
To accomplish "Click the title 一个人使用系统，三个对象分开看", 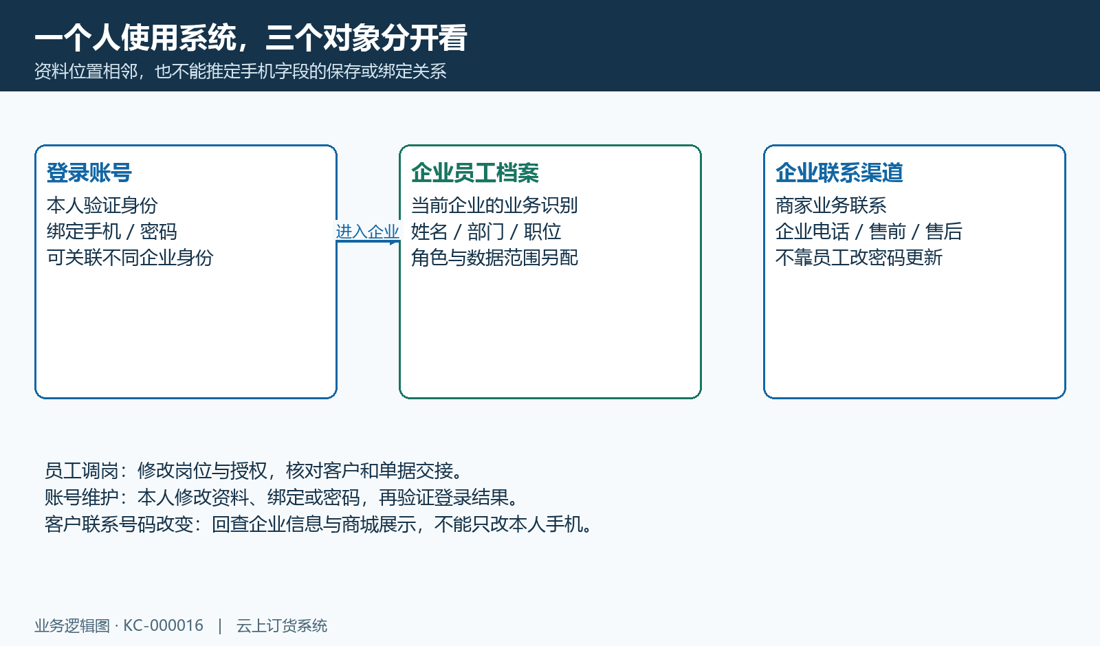I will (251, 38).
